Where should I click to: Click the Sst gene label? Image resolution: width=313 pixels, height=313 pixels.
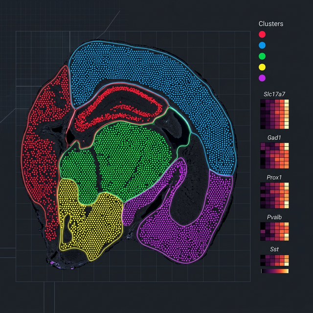(274, 249)
